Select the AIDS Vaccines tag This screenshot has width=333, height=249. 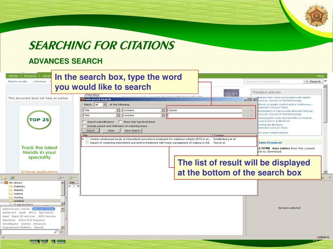(47, 216)
